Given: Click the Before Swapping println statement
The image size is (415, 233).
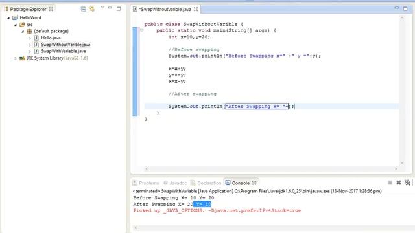Looking at the screenshot, I should (x=244, y=56).
